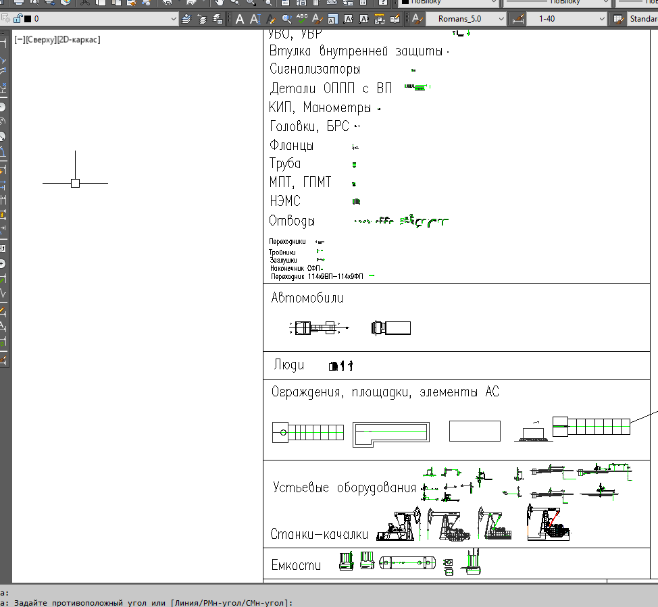Open Find and Replace text tool
Image resolution: width=658 pixels, height=607 pixels.
[x=286, y=19]
